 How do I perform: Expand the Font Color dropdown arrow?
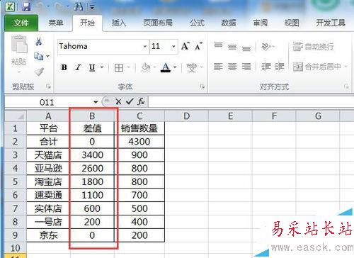(x=175, y=67)
